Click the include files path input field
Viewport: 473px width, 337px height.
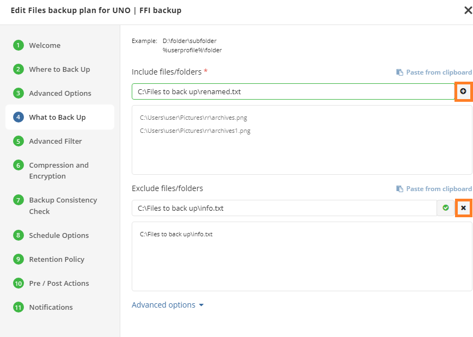293,91
